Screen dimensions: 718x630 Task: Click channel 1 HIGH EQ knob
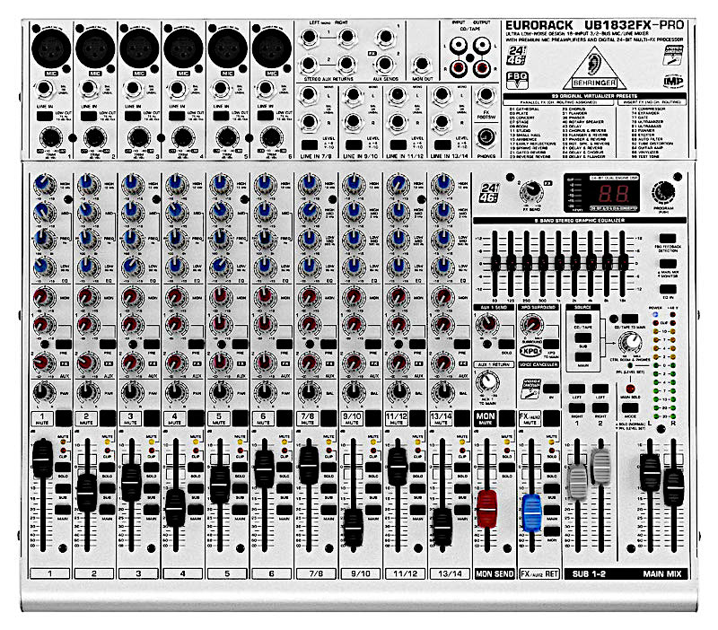(x=44, y=184)
